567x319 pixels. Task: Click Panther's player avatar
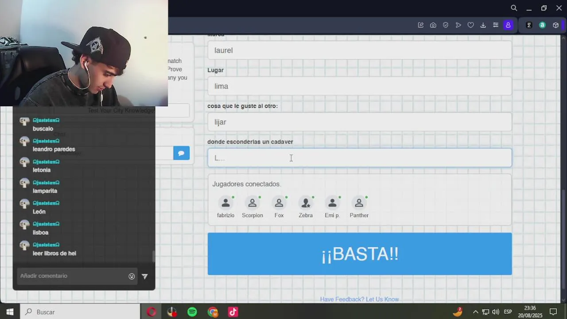[359, 203]
